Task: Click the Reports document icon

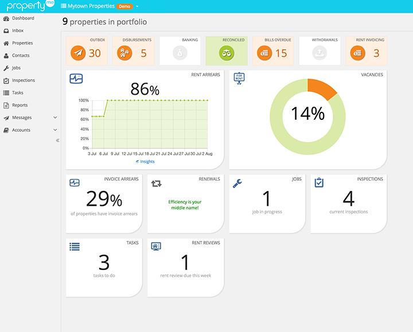Action: click(6, 106)
